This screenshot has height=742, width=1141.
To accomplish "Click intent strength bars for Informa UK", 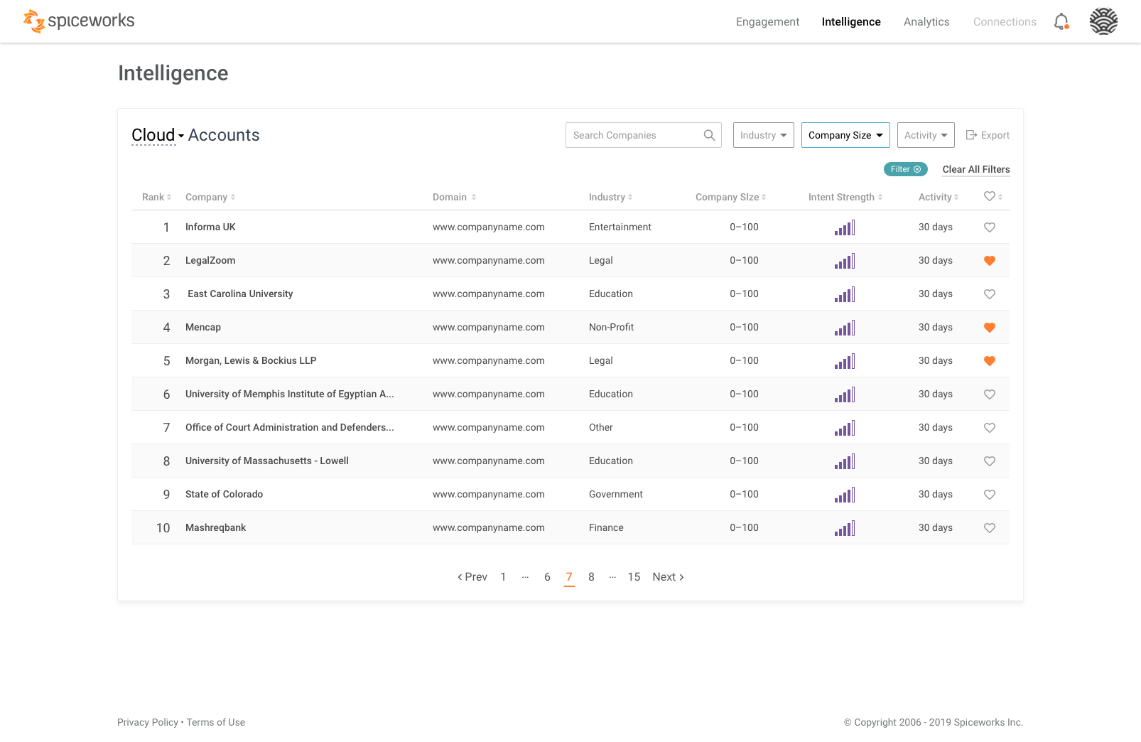I will point(845,227).
